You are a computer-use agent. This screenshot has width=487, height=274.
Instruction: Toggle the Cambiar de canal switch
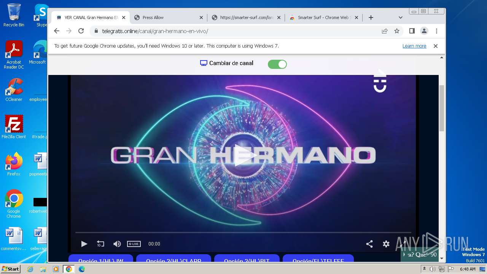click(277, 64)
